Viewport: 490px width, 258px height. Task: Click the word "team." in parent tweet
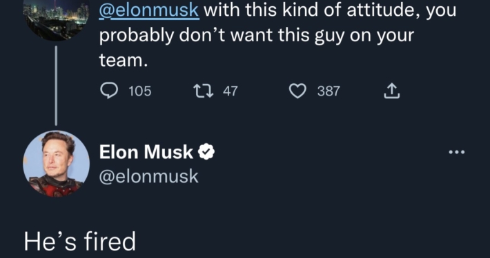click(123, 60)
